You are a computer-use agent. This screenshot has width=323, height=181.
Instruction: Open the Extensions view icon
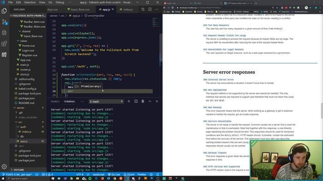pyautogui.click(x=4, y=44)
